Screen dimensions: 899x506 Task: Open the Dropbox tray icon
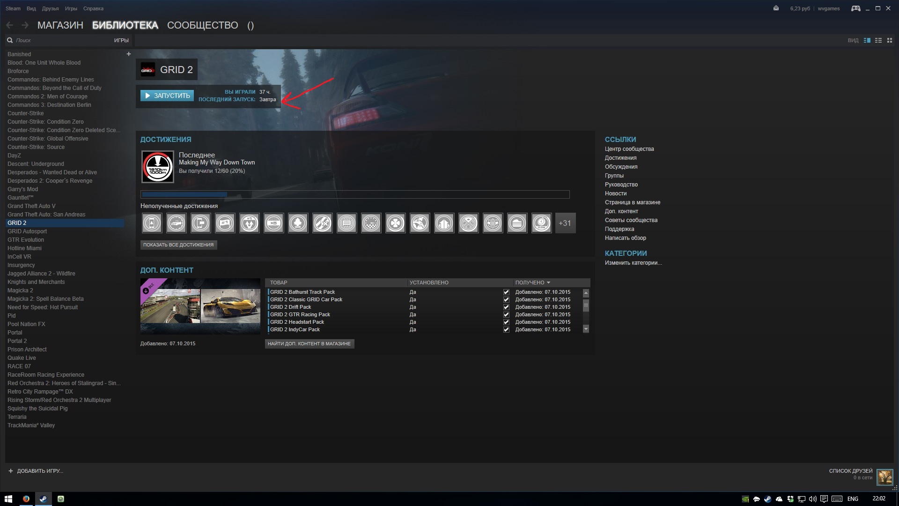(x=790, y=499)
